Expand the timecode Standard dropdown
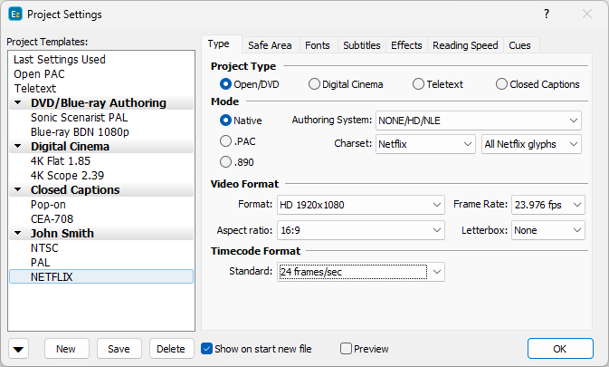This screenshot has height=367, width=609. [360, 271]
